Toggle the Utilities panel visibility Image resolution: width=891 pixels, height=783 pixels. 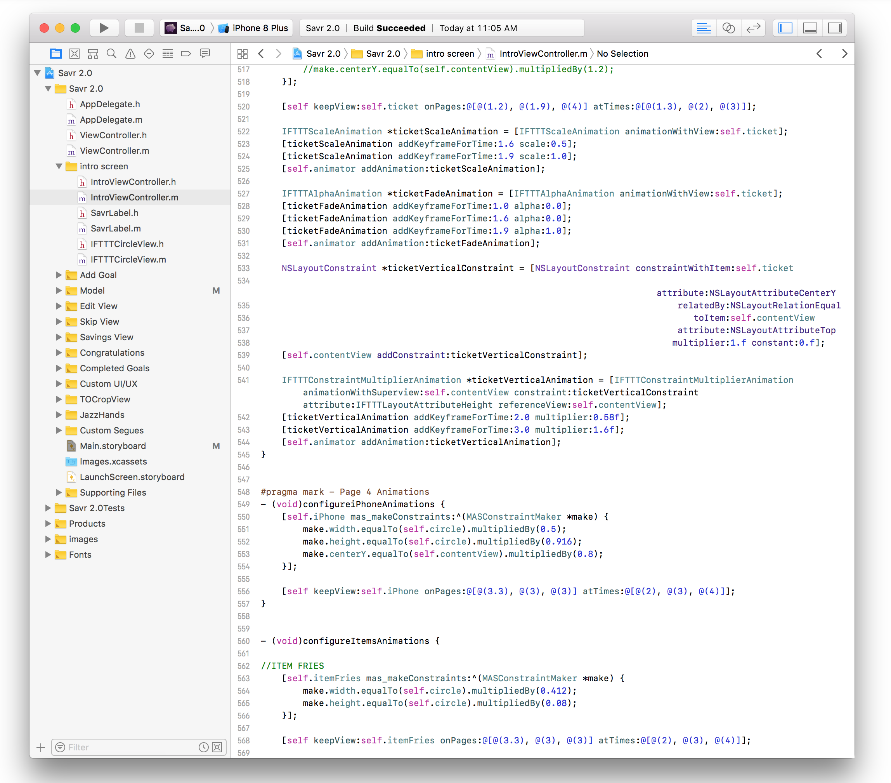pyautogui.click(x=835, y=28)
